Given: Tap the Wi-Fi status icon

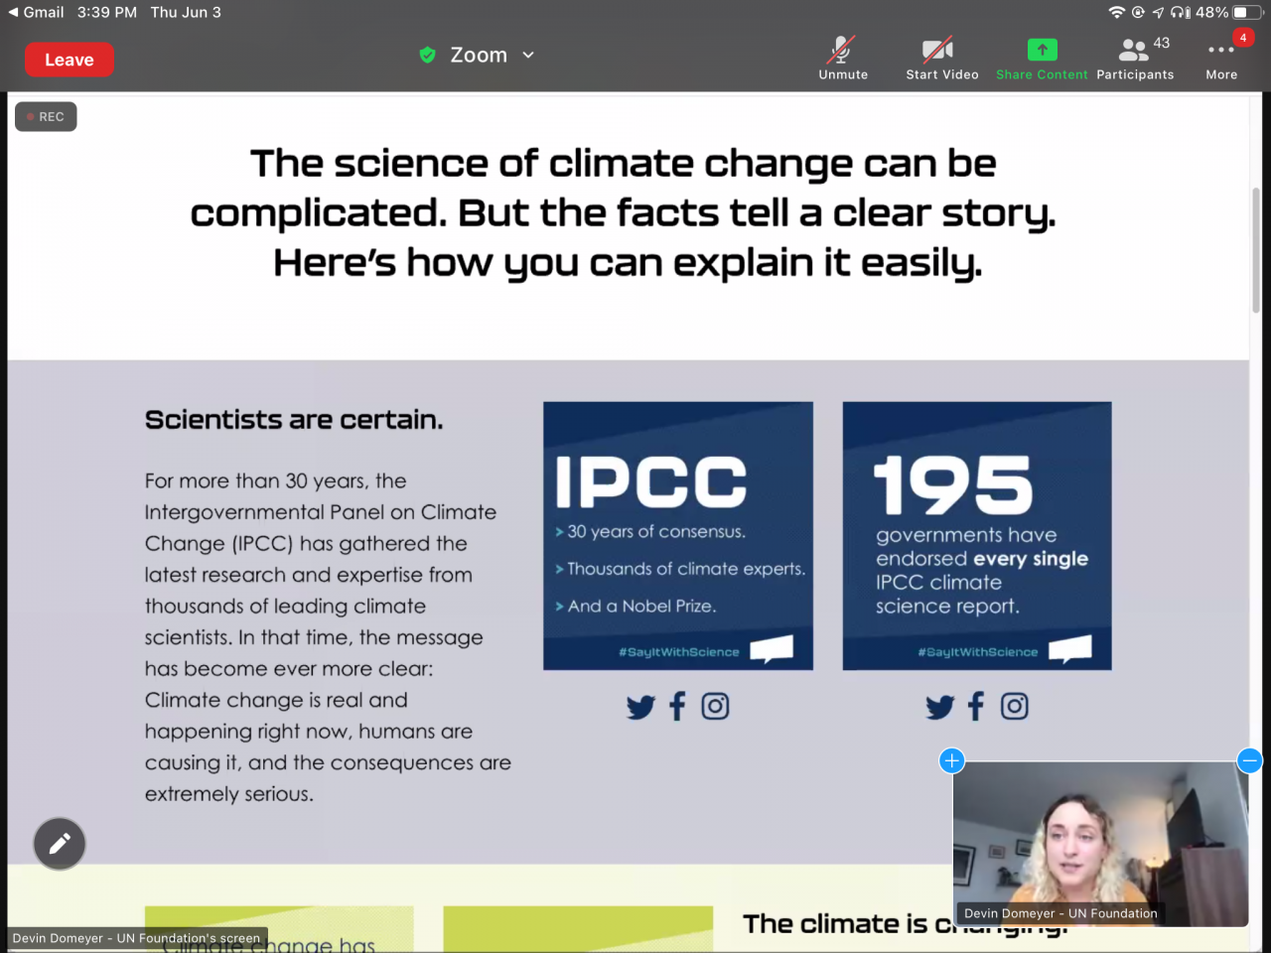Looking at the screenshot, I should tap(1117, 12).
